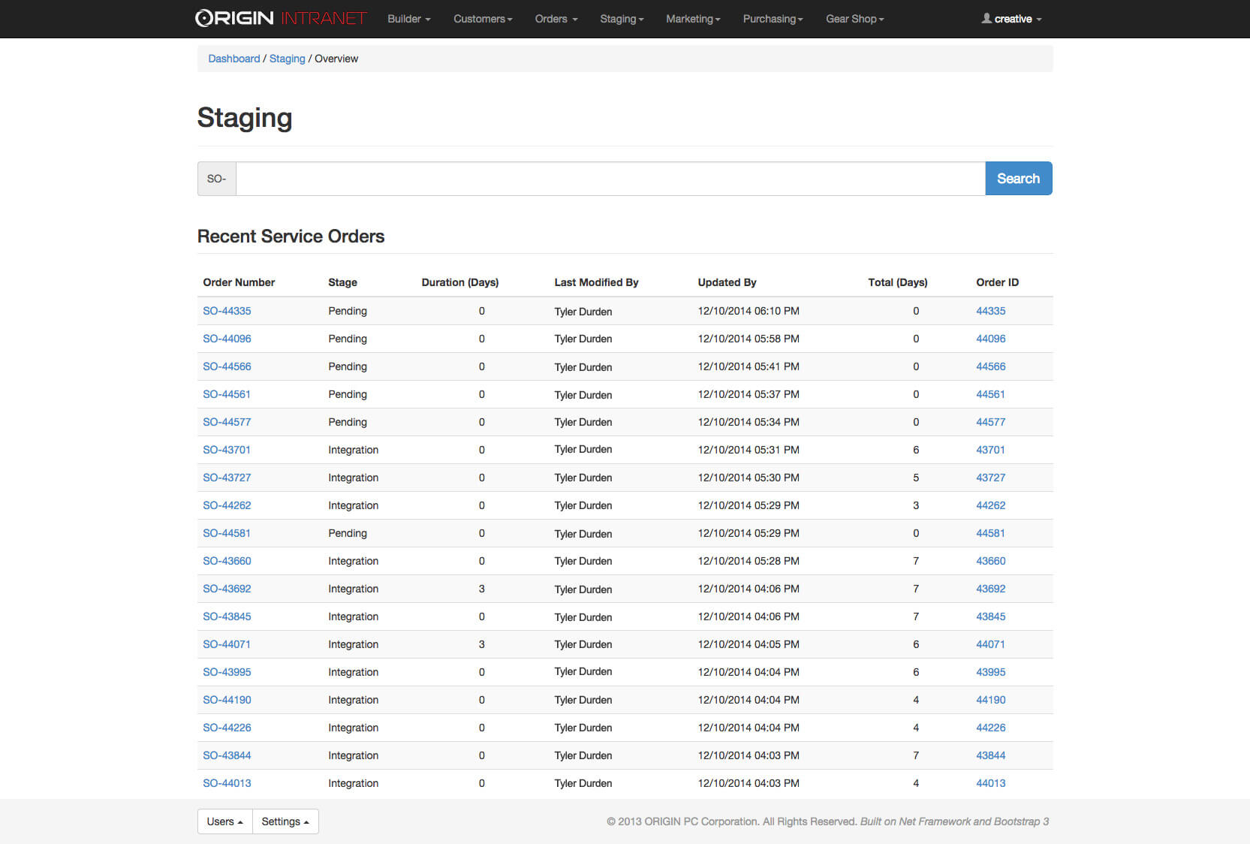Click the Total (Days) column header
The width and height of the screenshot is (1250, 844).
coord(898,282)
